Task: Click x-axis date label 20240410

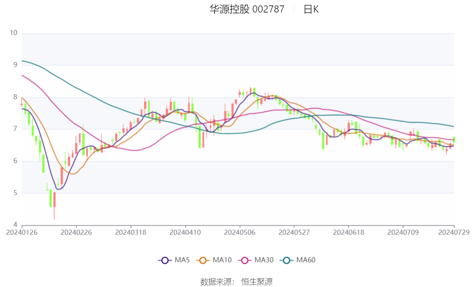Action: click(185, 232)
